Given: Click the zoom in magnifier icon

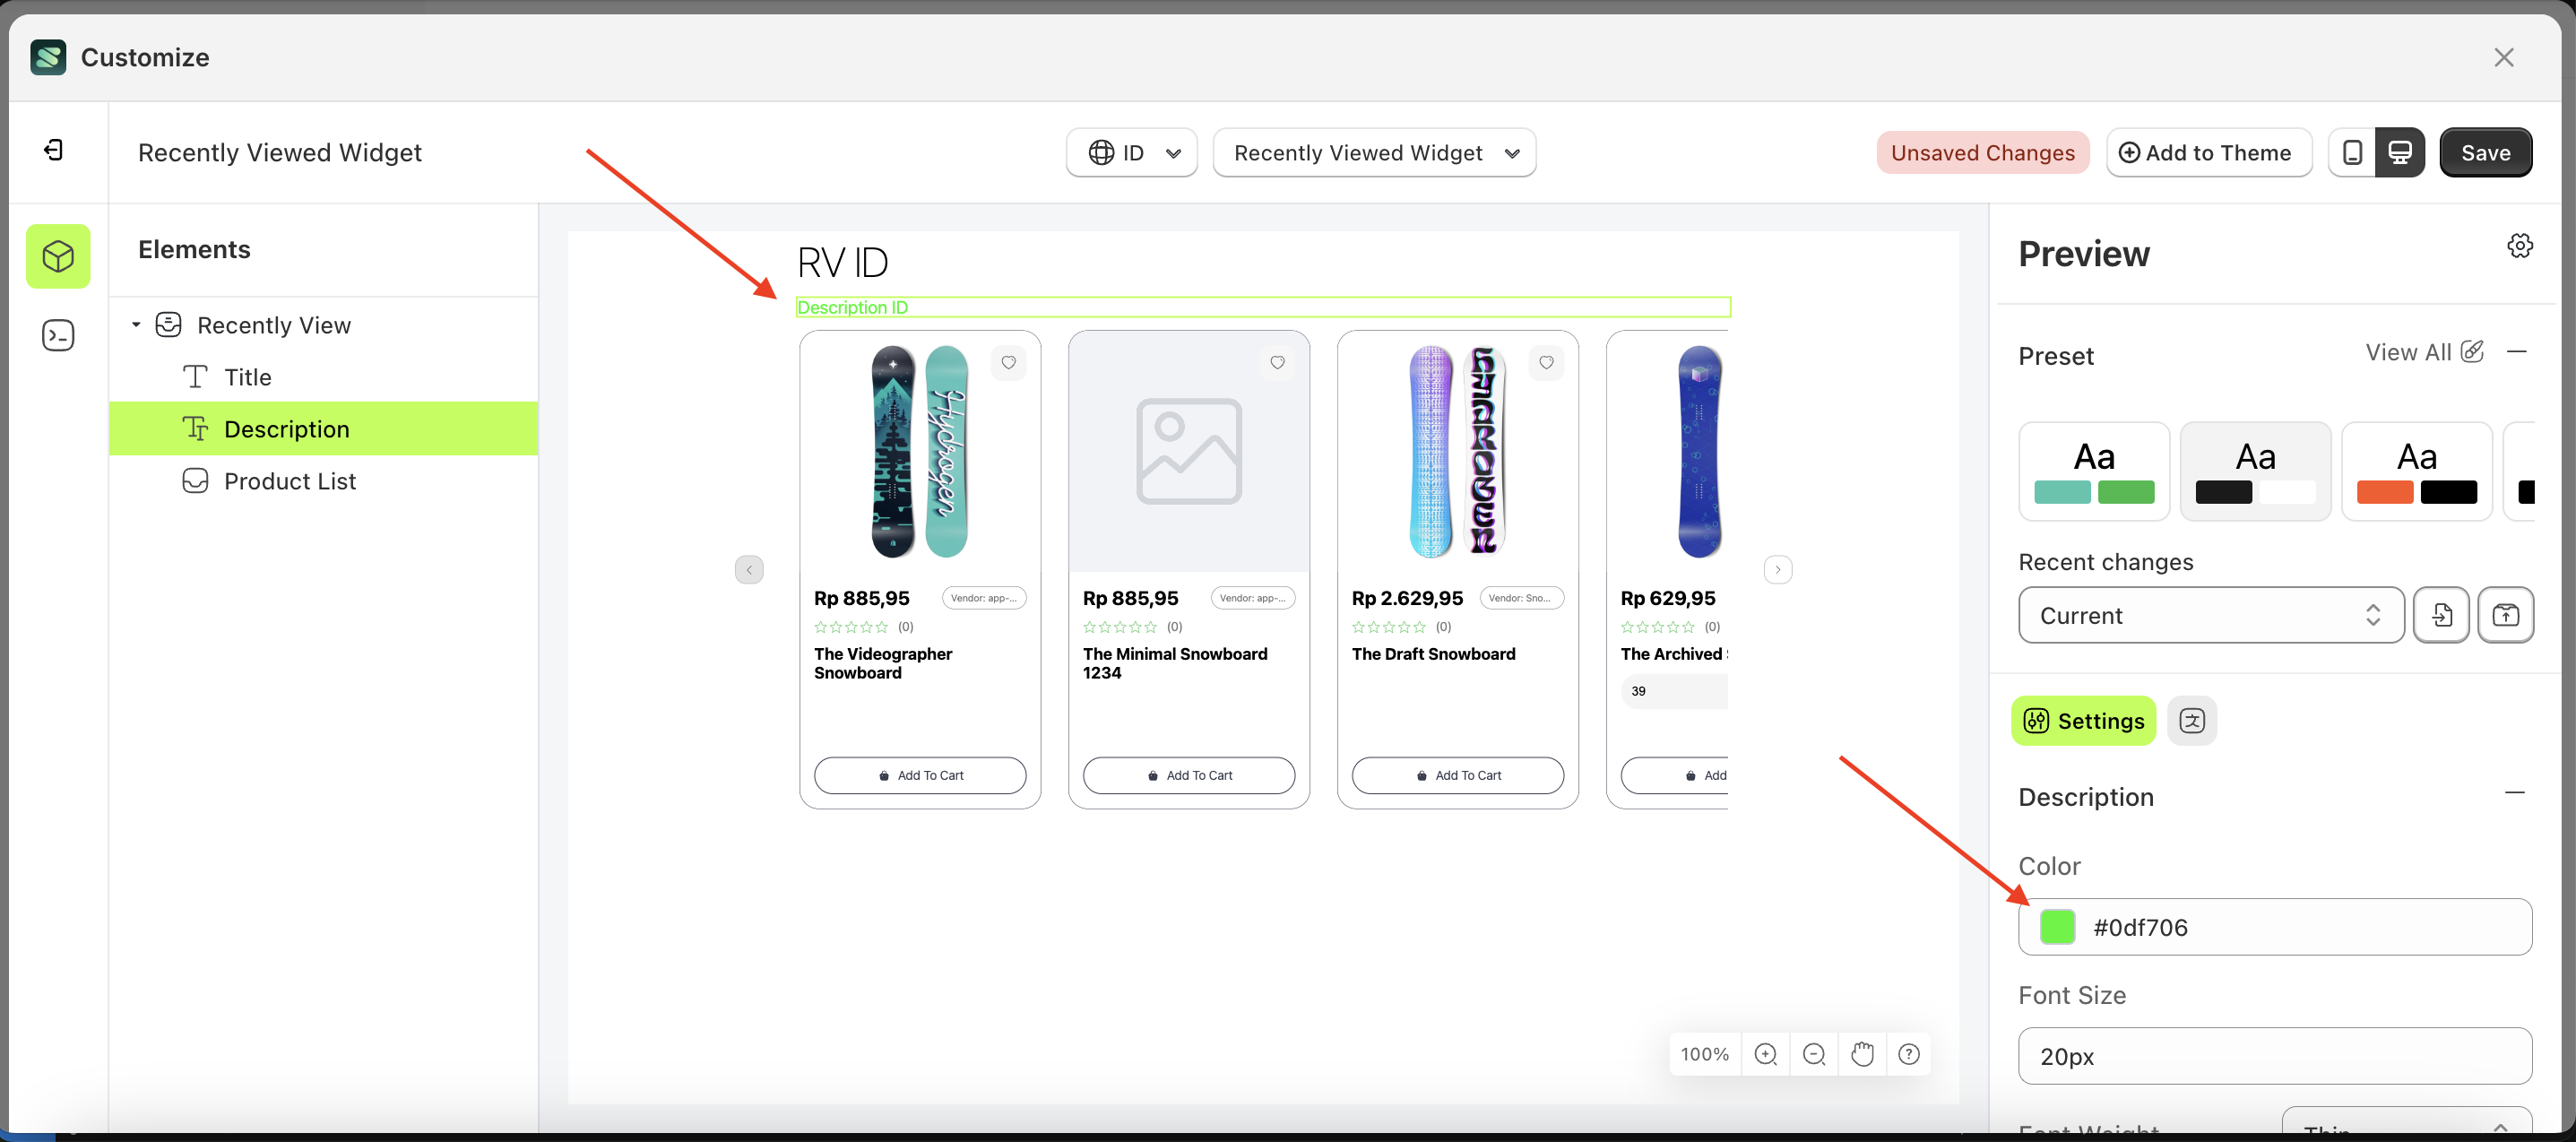Looking at the screenshot, I should tap(1766, 1053).
